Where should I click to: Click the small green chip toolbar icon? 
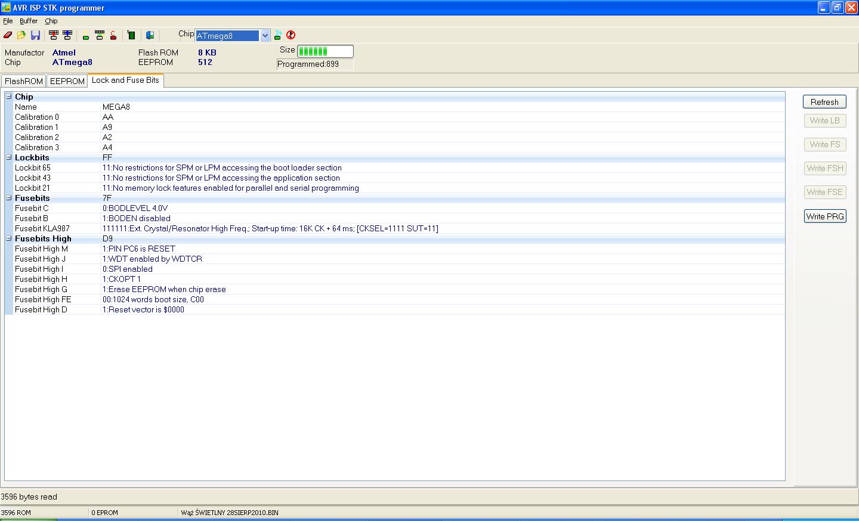(86, 36)
